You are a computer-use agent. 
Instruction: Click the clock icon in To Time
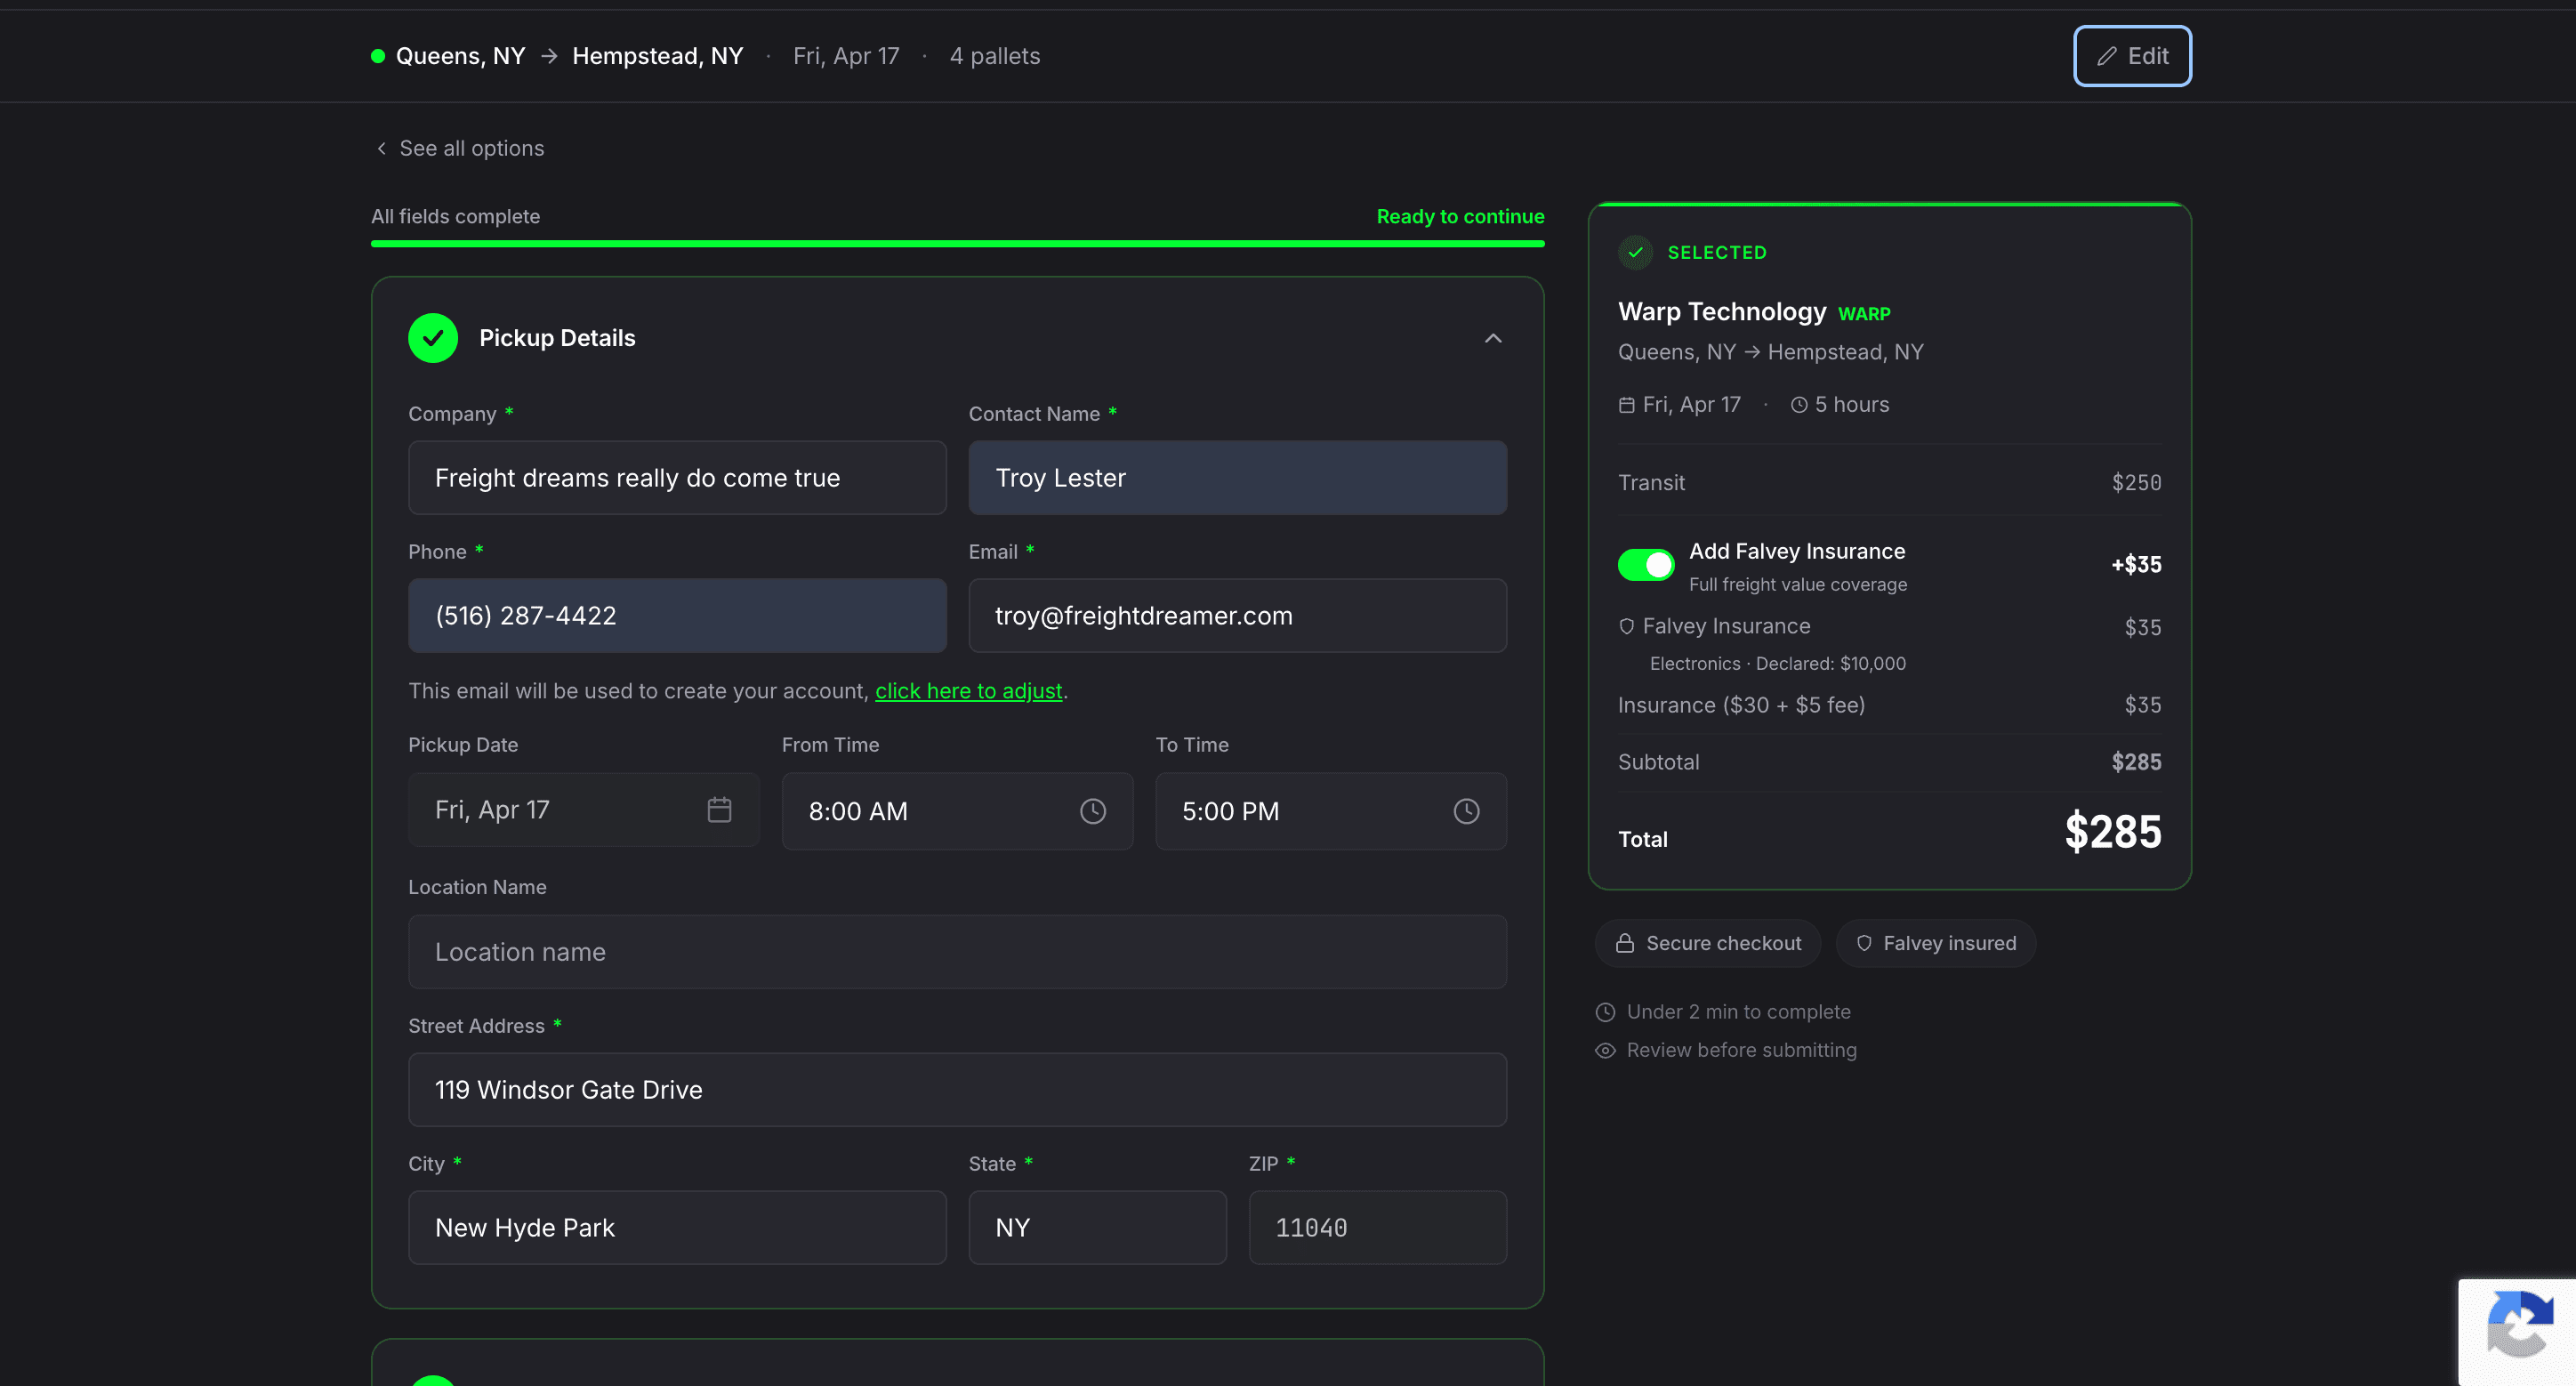tap(1465, 811)
